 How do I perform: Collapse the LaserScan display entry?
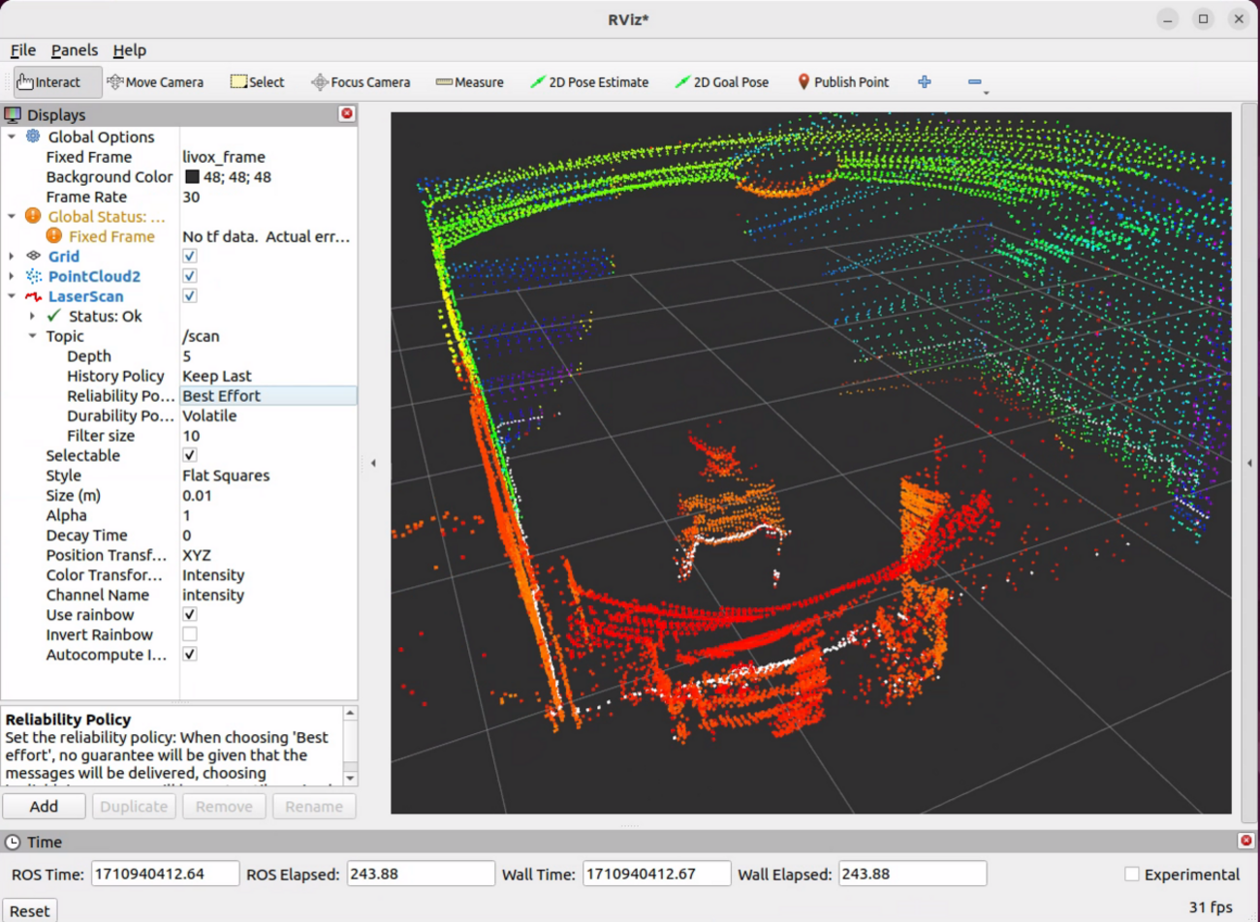pos(12,296)
